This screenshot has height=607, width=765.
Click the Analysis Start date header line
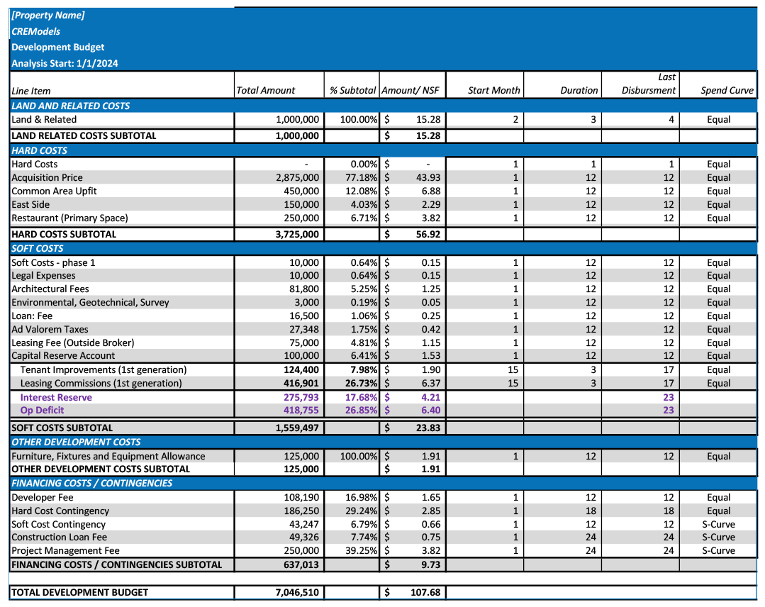point(65,63)
